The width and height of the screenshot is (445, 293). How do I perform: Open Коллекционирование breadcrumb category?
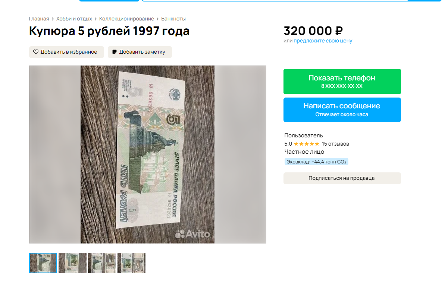pyautogui.click(x=126, y=19)
